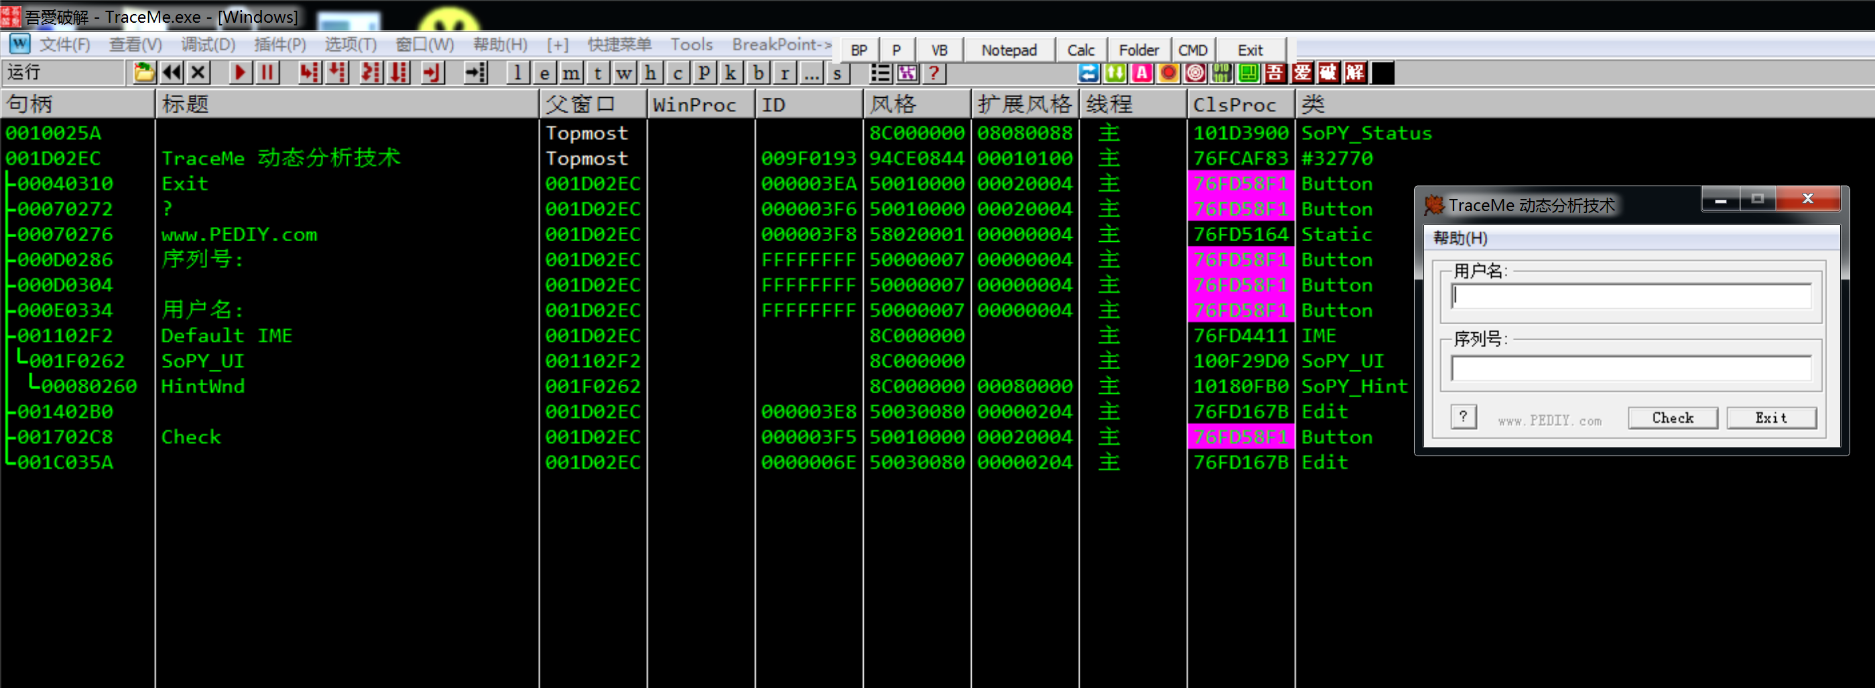This screenshot has width=1875, height=688.
Task: Click the VB shortcut button
Action: [x=939, y=50]
